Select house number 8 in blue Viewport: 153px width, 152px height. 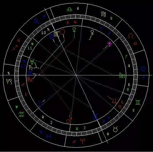pos(101,28)
